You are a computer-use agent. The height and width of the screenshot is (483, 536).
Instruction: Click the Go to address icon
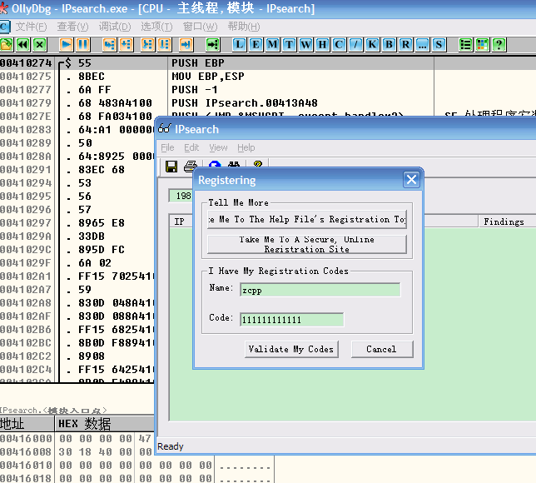point(212,45)
